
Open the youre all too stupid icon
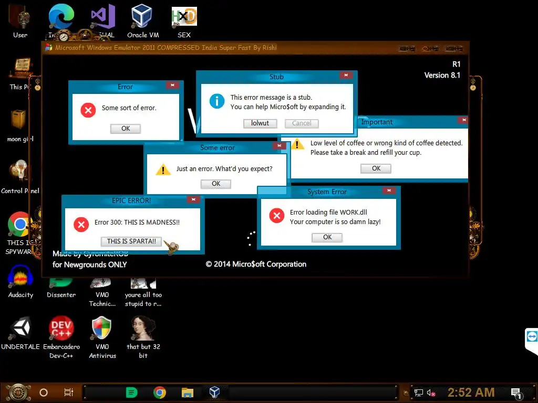pyautogui.click(x=143, y=293)
